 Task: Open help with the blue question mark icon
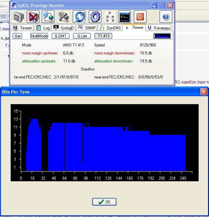click(166, 16)
